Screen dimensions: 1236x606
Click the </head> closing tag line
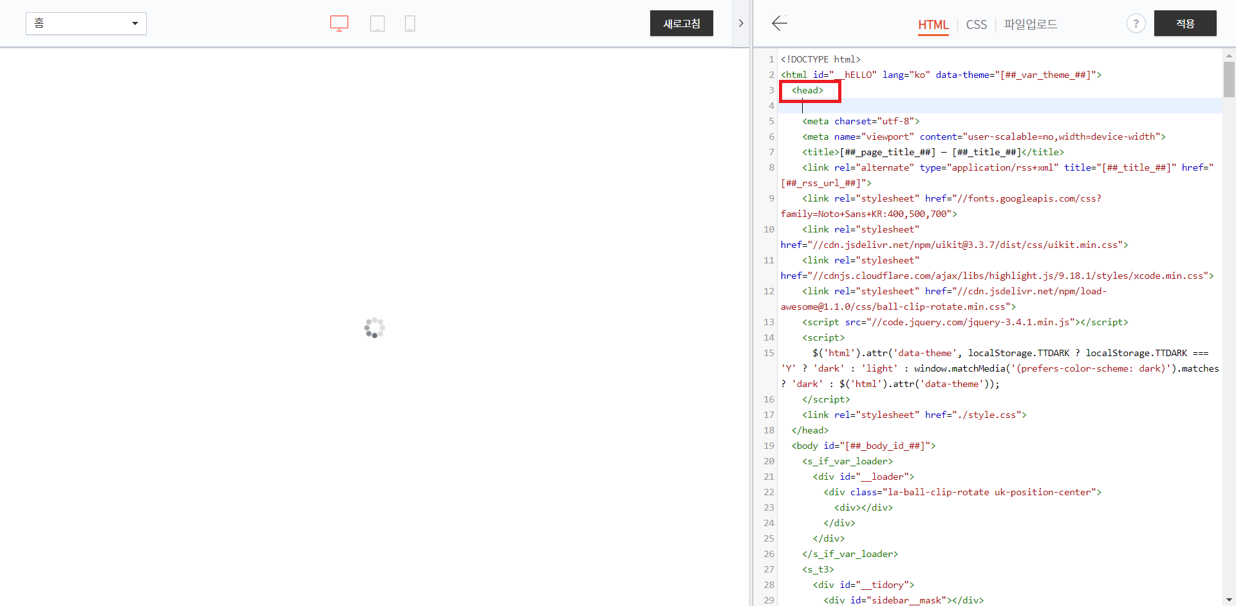click(x=810, y=430)
